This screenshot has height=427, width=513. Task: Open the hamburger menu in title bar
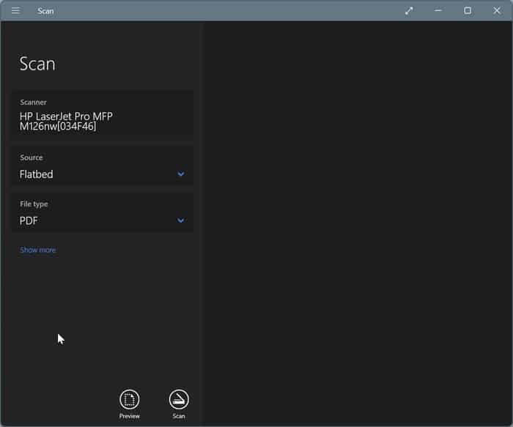(x=15, y=11)
